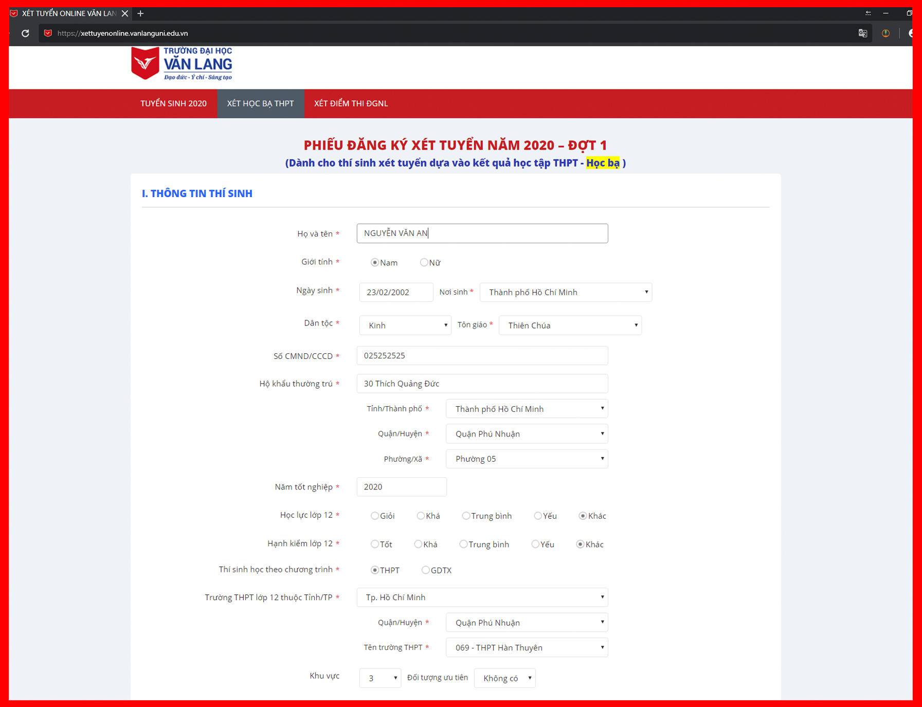
Task: Open the Phường/Xã dropdown showing Phường 05
Action: tap(527, 459)
